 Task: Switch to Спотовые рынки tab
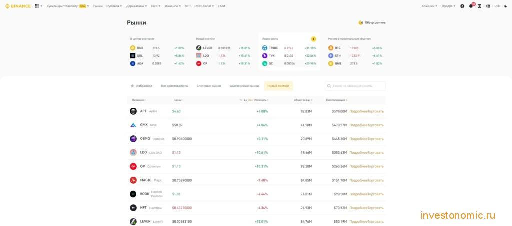[209, 86]
